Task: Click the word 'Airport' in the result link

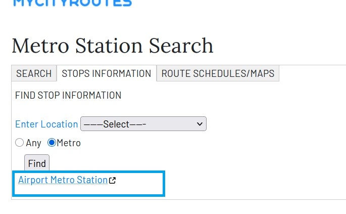Action: (33, 180)
